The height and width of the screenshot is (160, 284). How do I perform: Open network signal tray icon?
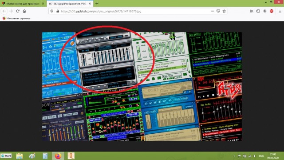click(249, 156)
